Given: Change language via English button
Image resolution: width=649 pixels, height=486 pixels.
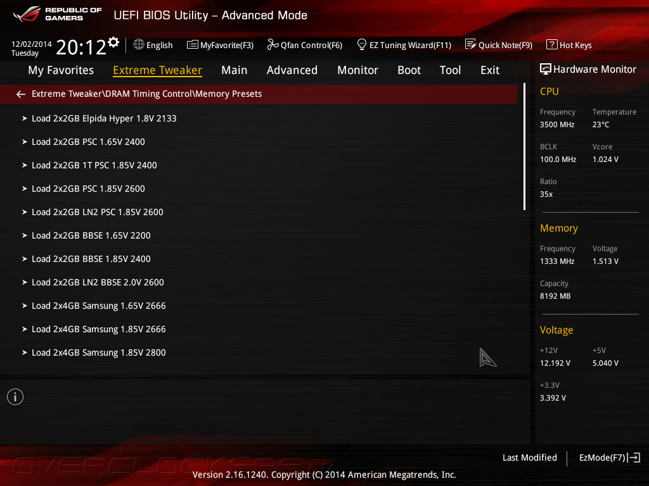Looking at the screenshot, I should (x=153, y=45).
